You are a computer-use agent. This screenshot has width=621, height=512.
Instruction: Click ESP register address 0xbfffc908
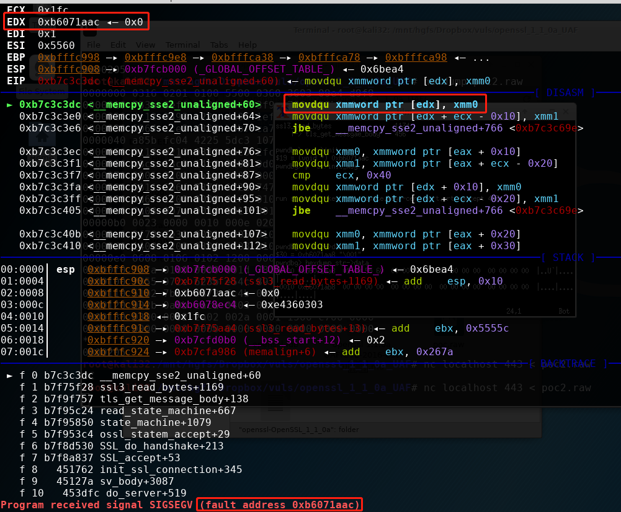[68, 69]
